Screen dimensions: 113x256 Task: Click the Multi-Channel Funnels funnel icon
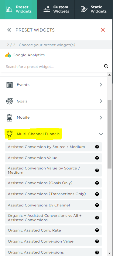pyautogui.click(x=9, y=134)
